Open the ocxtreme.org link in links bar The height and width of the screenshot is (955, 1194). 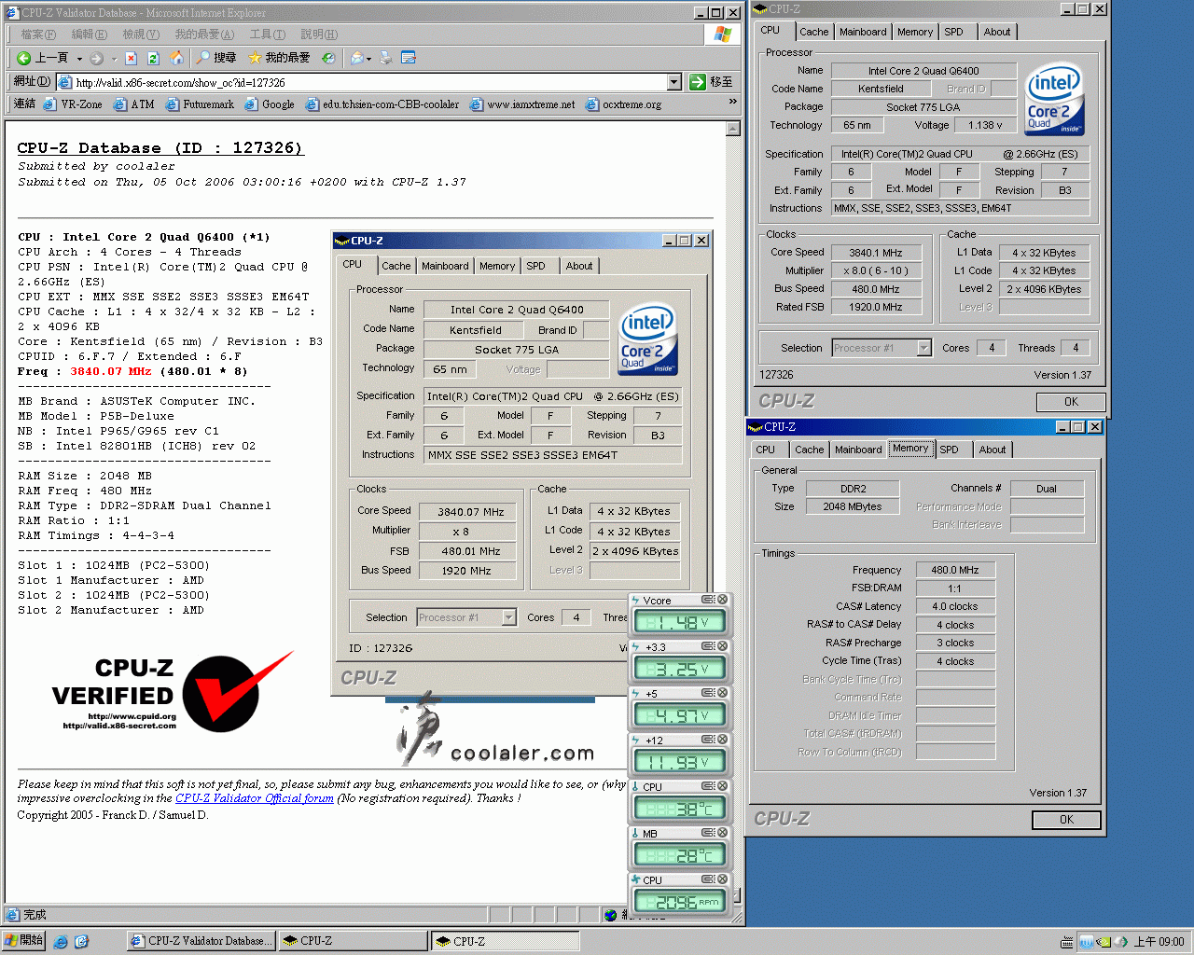(x=623, y=104)
